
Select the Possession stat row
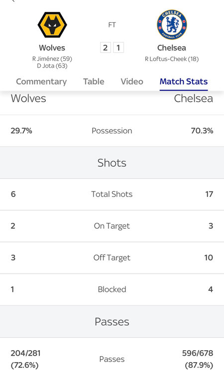tap(112, 131)
